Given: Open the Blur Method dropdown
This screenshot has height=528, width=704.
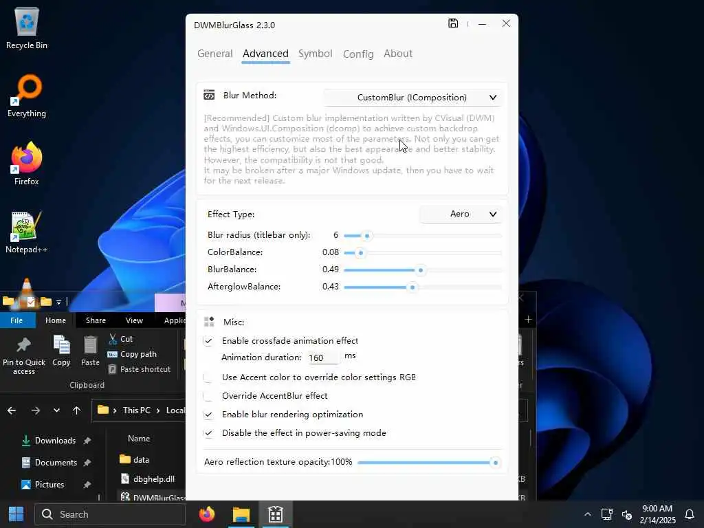Looking at the screenshot, I should pyautogui.click(x=412, y=98).
